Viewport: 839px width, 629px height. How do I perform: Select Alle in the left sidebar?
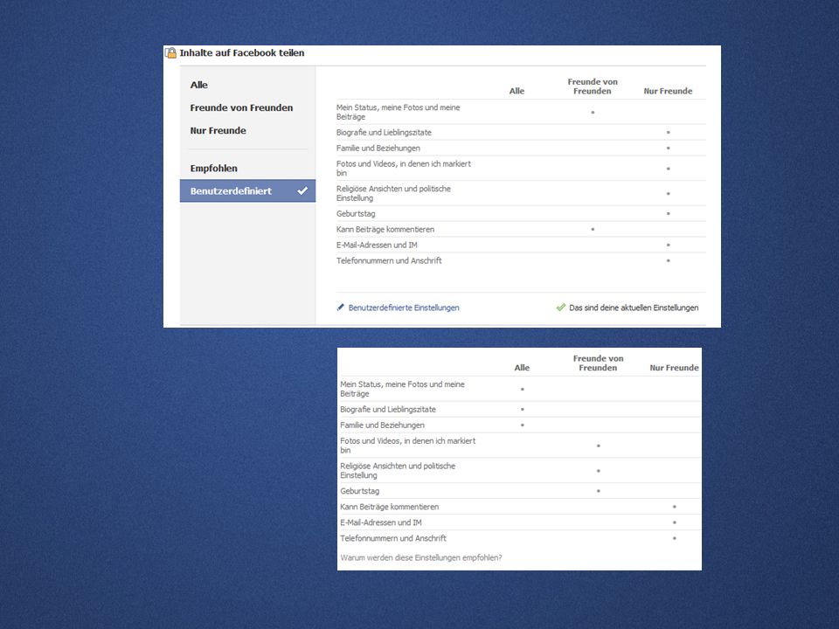tap(199, 85)
